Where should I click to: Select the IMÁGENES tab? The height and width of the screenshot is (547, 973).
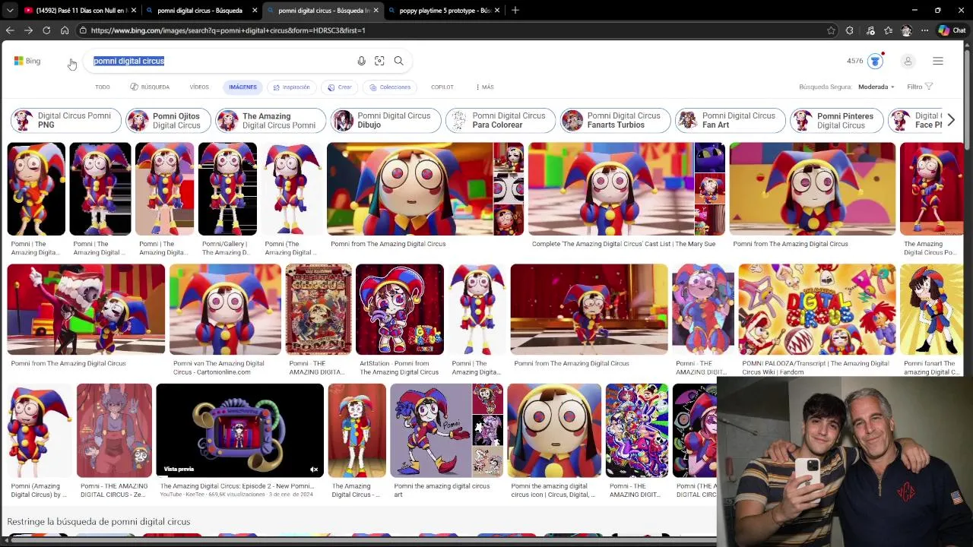(x=242, y=87)
